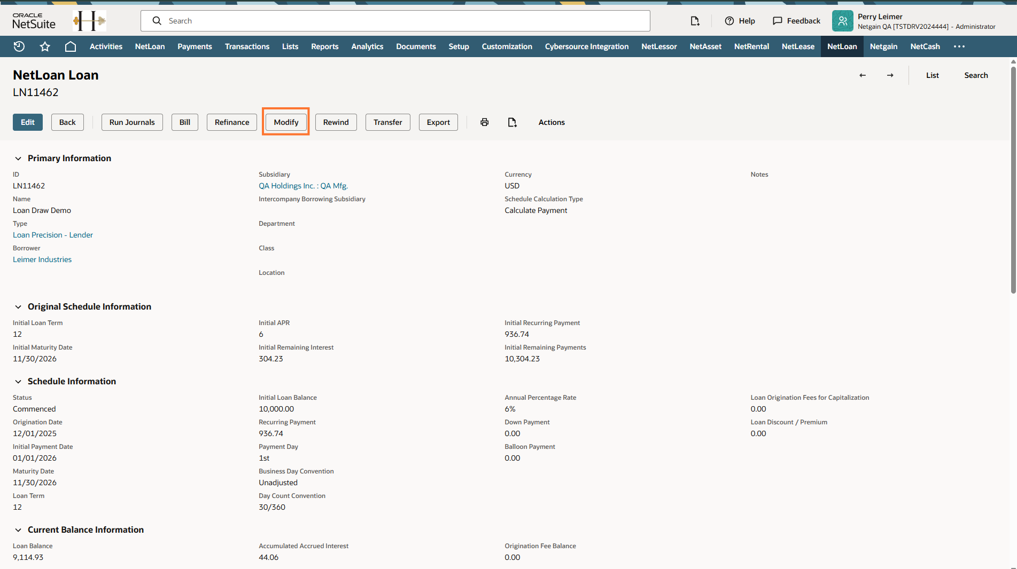The height and width of the screenshot is (569, 1017).
Task: Collapse the Current Balance Information section
Action: (18, 530)
